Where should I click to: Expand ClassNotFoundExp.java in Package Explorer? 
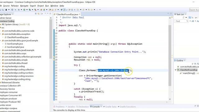(3, 37)
